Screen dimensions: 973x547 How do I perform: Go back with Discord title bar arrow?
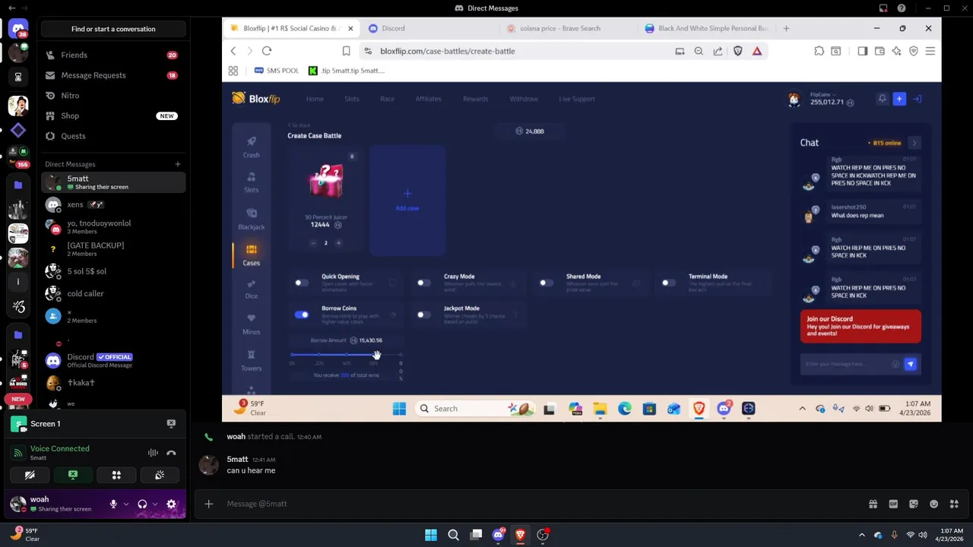[x=11, y=8]
